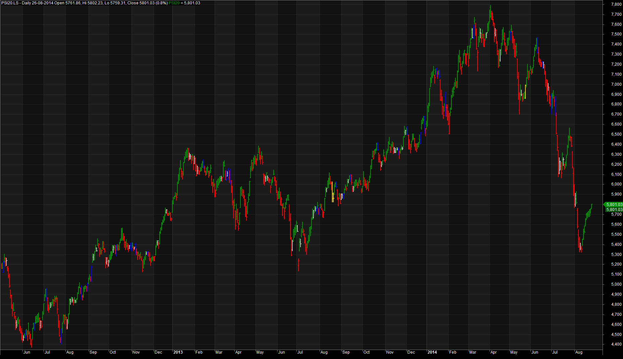The width and height of the screenshot is (623, 359).
Task: Click the final green bar at chart's end
Action: (591, 206)
